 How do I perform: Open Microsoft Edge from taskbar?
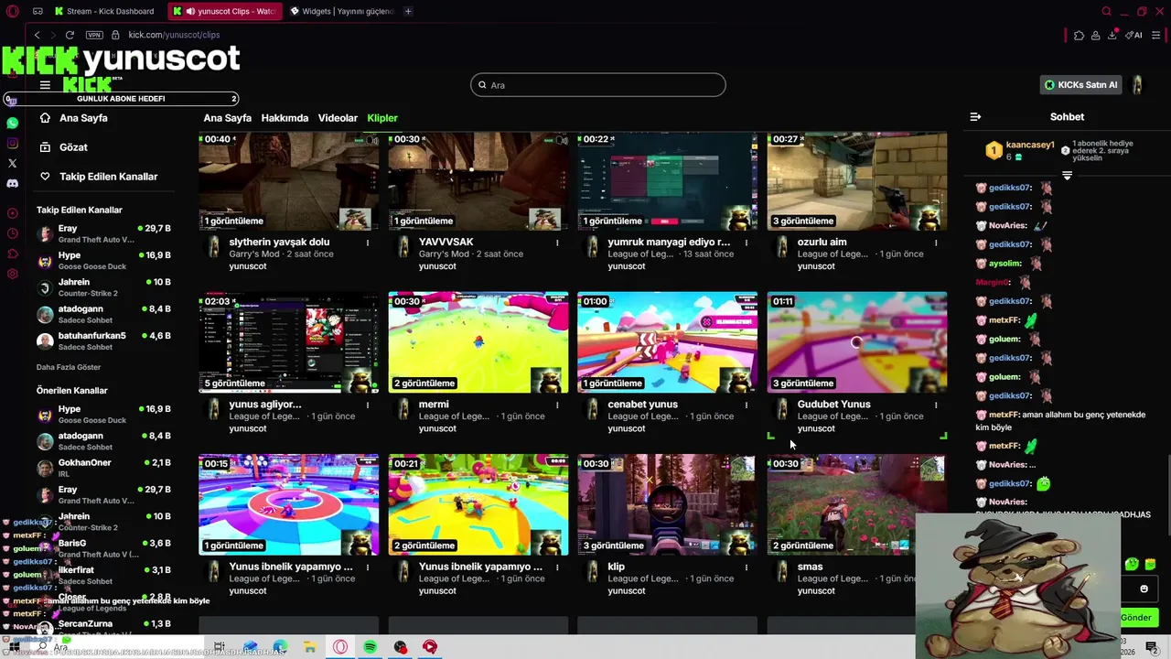pyautogui.click(x=280, y=647)
